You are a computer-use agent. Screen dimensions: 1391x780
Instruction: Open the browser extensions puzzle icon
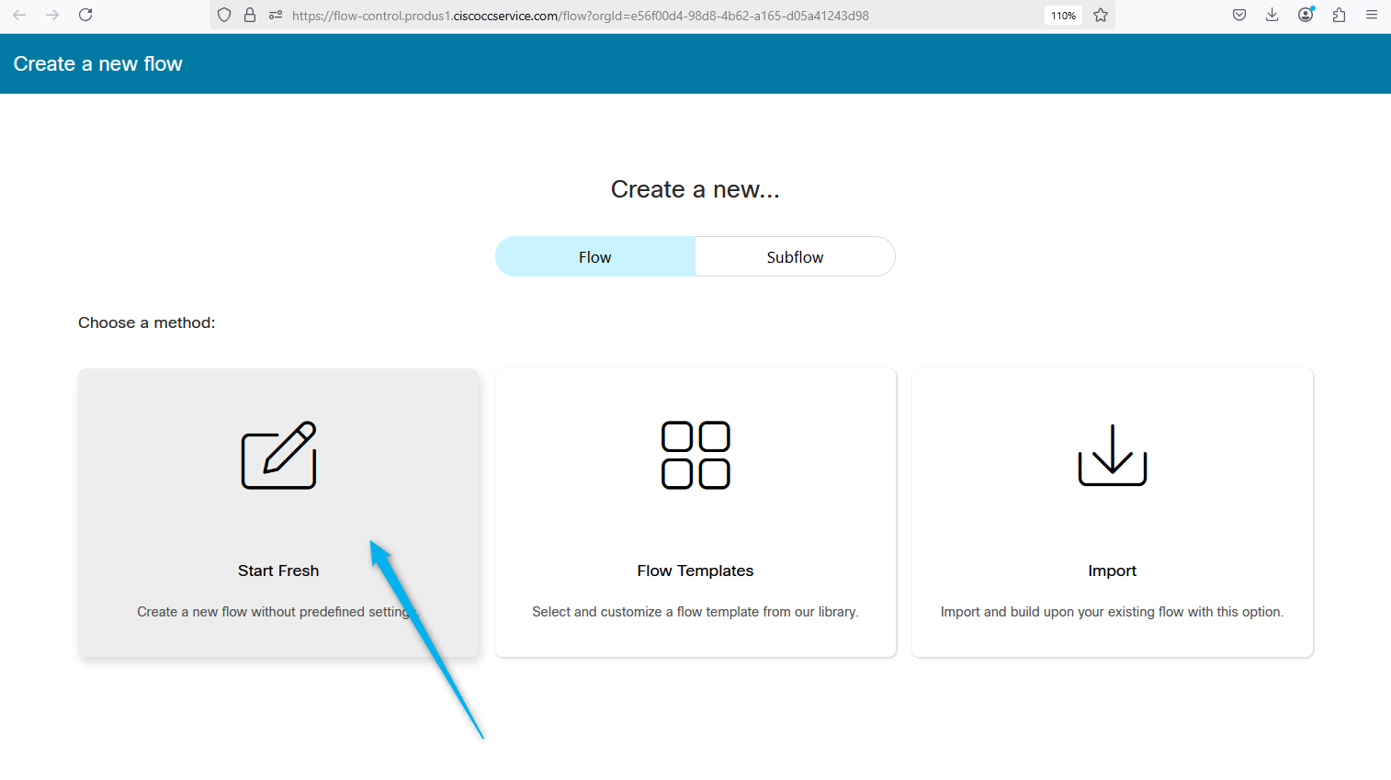pos(1339,15)
